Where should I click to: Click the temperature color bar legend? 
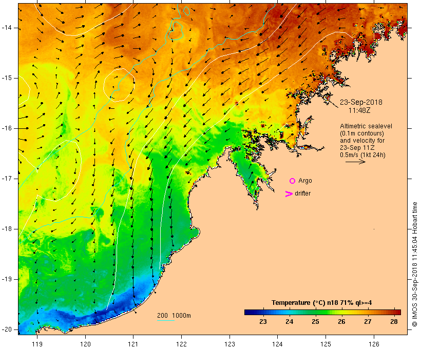tap(322, 312)
